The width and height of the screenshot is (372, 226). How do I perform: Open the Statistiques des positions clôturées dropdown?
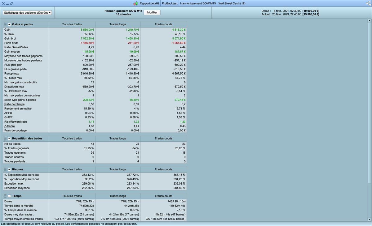pos(28,13)
